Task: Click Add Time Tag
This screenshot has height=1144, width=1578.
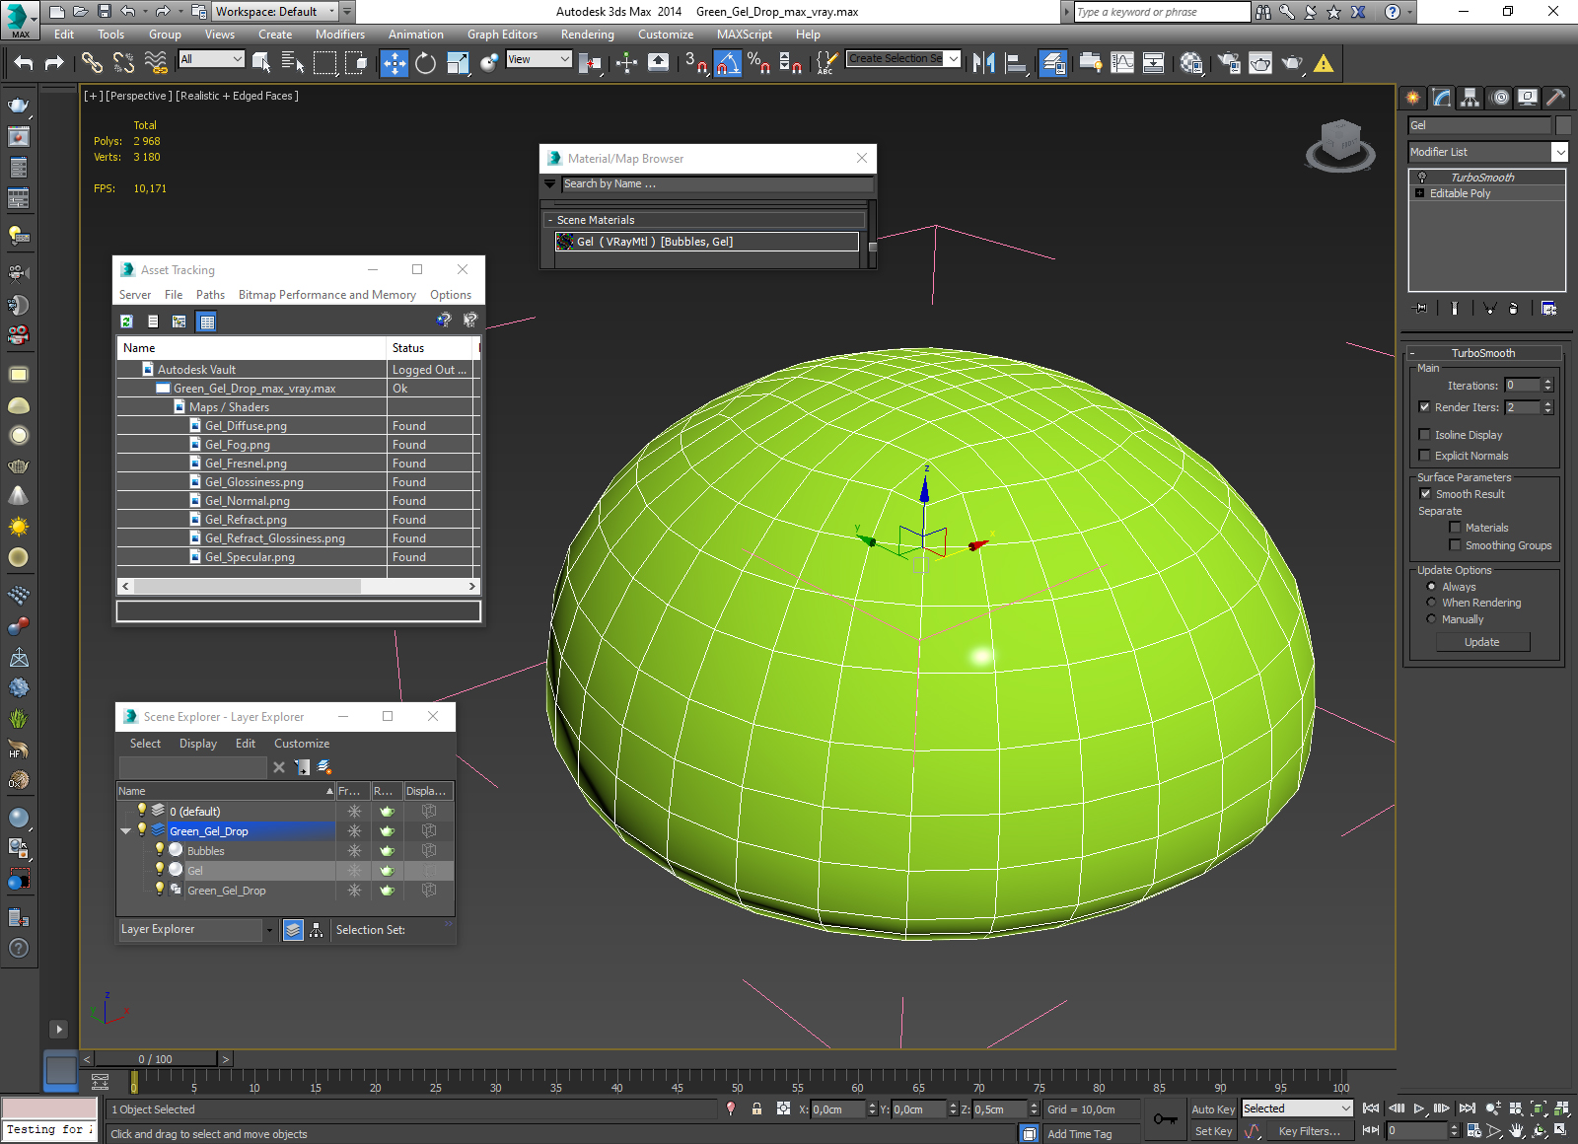Action: point(1080,1134)
